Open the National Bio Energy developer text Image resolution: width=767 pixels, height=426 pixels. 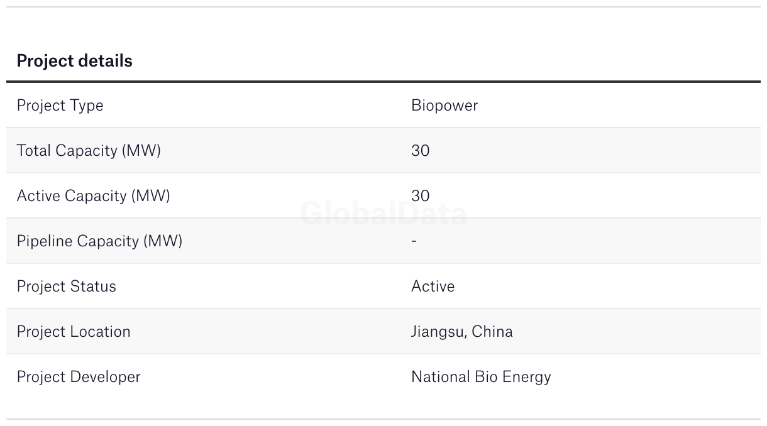pos(481,377)
